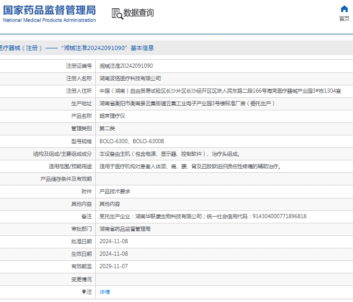Image resolution: width=353 pixels, height=302 pixels.
Task: Go to the 首页 home icon
Action: coord(344,9)
